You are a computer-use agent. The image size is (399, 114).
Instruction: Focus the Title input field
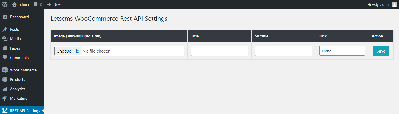pos(219,51)
